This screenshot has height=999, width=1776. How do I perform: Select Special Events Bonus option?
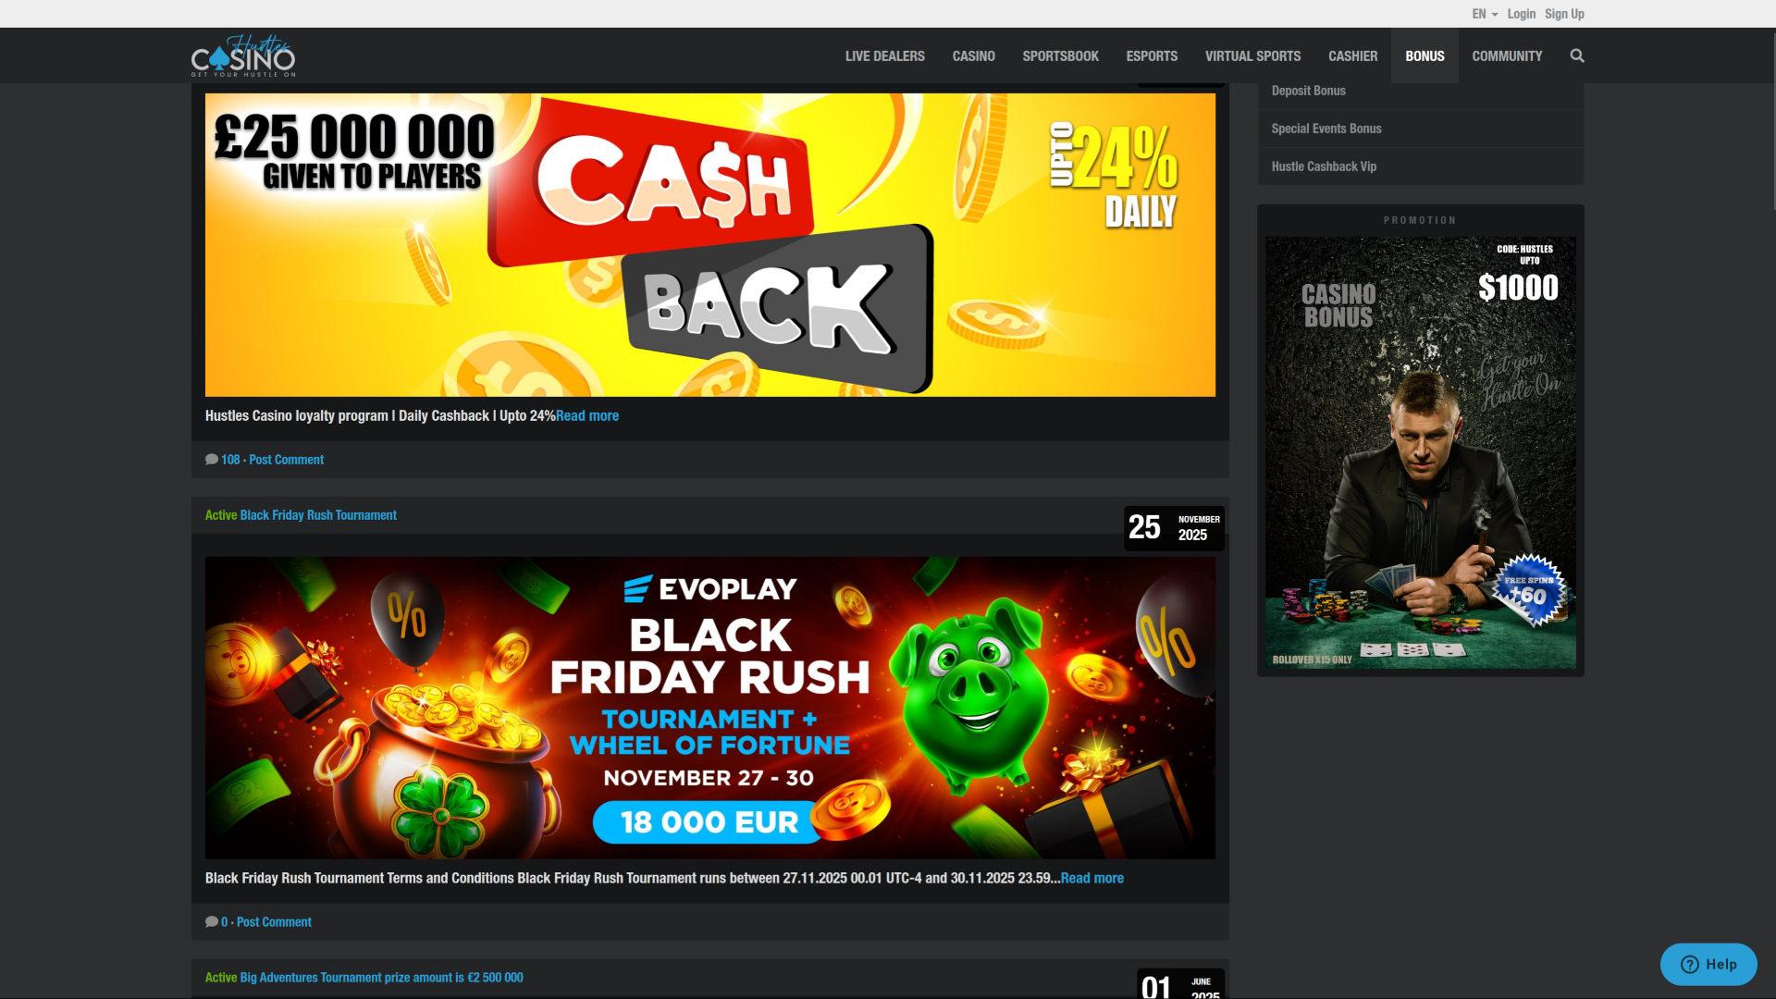click(1326, 128)
